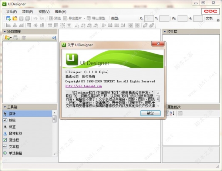222x171 pixels.
Task: Click the alphabetical sort icon in properties panel
Action: pos(172,113)
